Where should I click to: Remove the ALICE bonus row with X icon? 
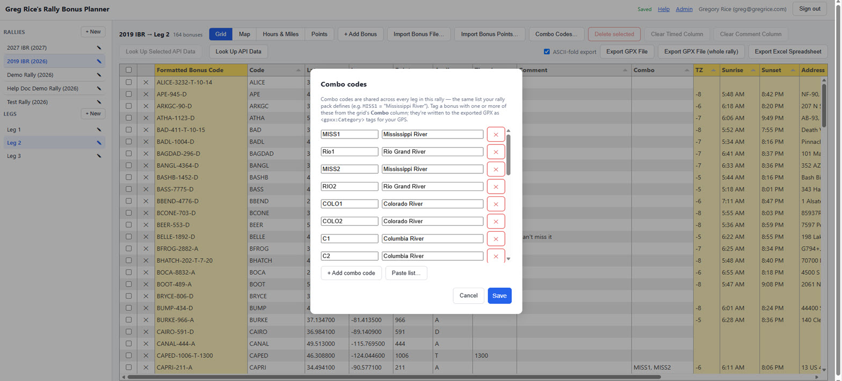tap(146, 83)
